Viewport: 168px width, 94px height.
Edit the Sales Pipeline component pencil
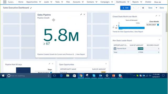[81, 14]
